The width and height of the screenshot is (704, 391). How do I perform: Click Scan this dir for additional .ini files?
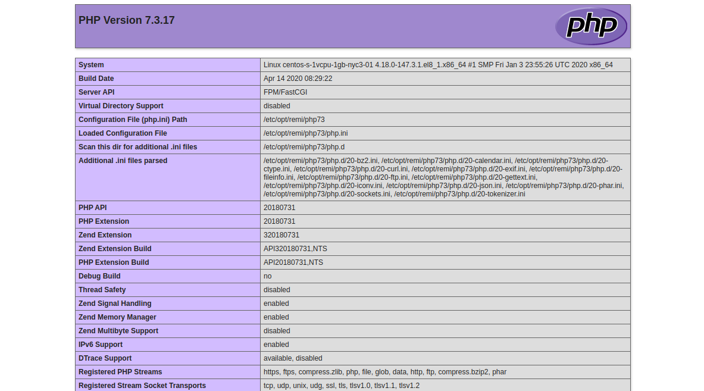coord(138,147)
